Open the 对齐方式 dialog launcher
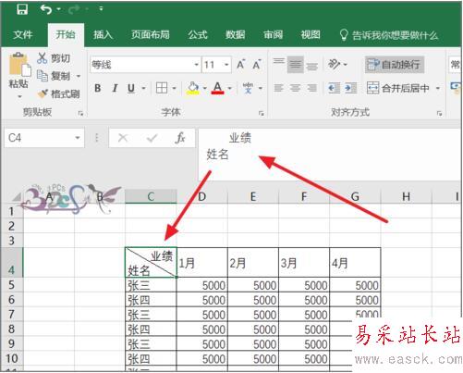This screenshot has width=463, height=373. (x=440, y=113)
